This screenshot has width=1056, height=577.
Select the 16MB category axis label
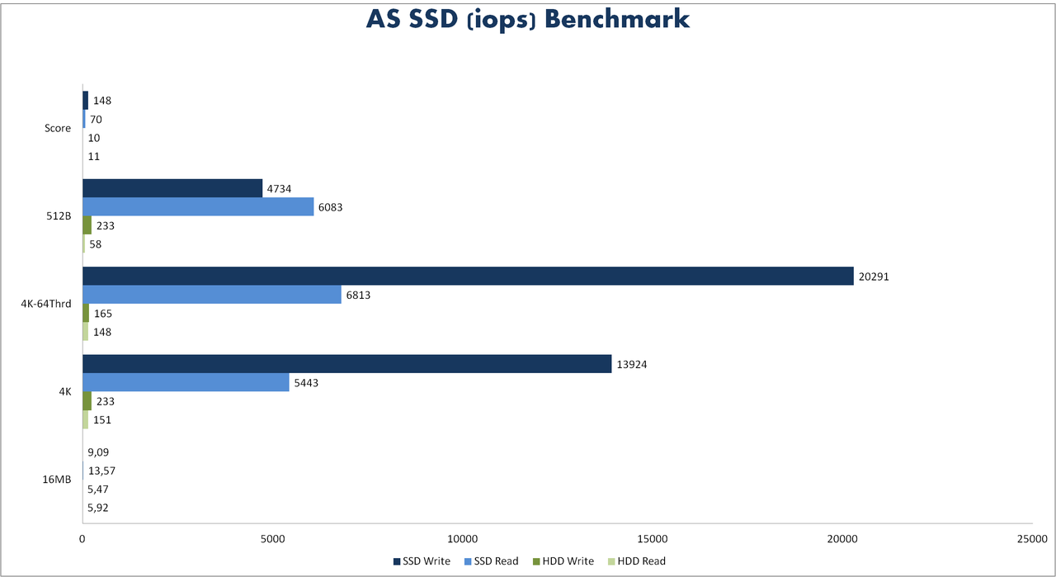click(x=59, y=480)
